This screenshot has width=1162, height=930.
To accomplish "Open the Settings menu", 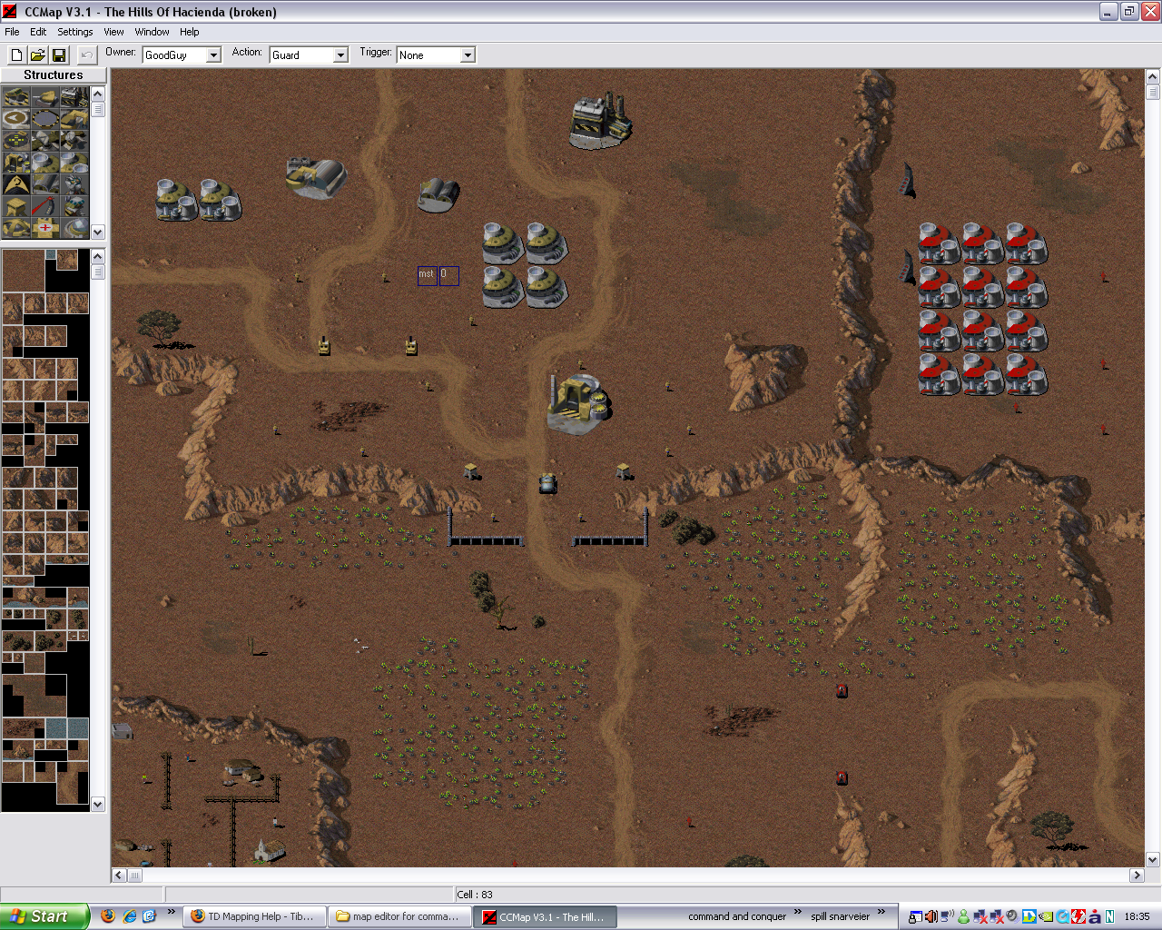I will tap(75, 32).
